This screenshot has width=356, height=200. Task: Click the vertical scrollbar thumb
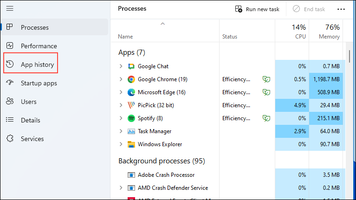pos(350,55)
